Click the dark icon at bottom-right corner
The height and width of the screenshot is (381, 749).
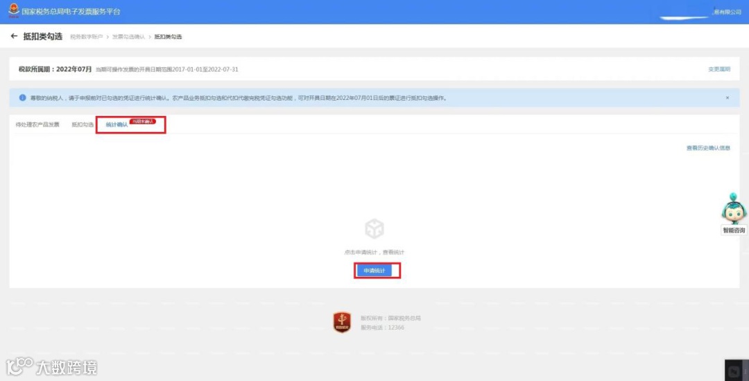(x=736, y=370)
